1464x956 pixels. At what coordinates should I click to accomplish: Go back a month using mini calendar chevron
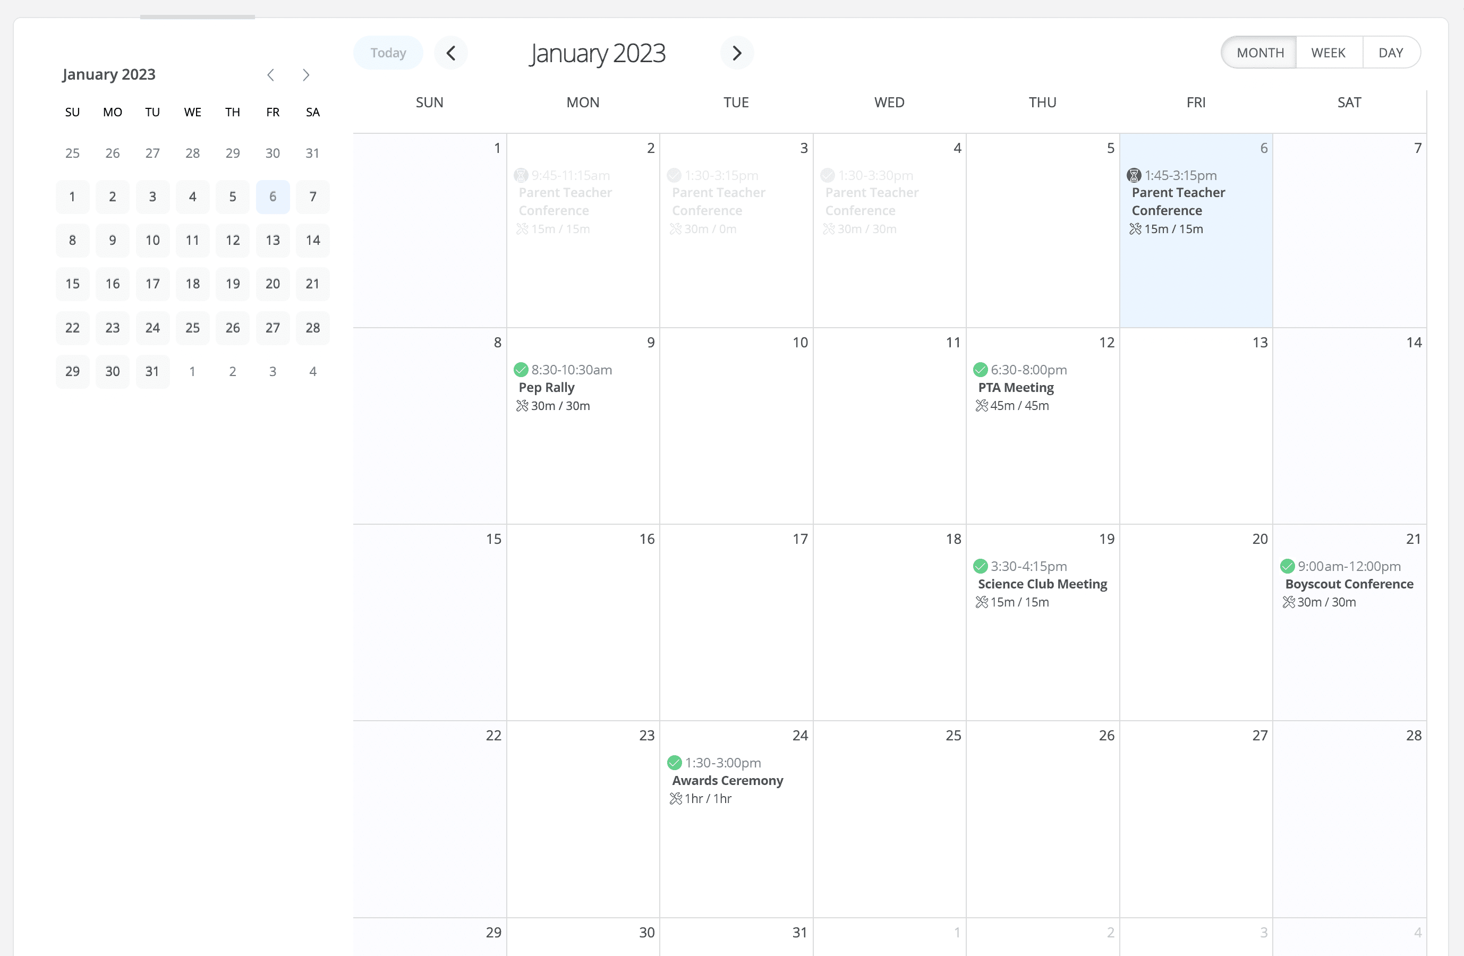(x=271, y=74)
